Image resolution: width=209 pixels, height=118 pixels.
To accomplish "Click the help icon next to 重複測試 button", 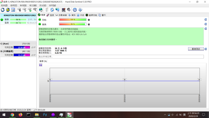I will click(206, 49).
